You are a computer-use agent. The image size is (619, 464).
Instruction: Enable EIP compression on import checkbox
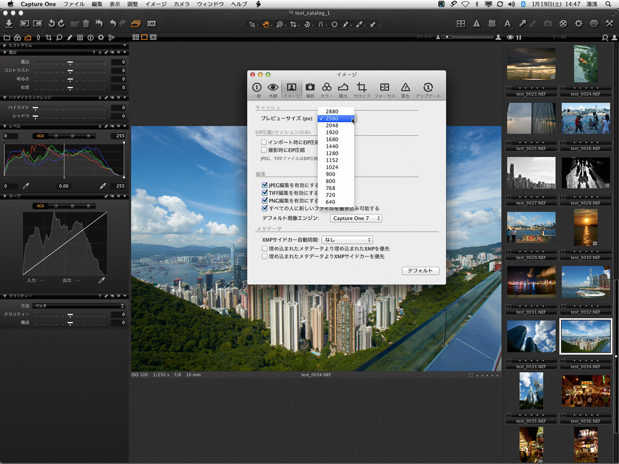coord(264,142)
